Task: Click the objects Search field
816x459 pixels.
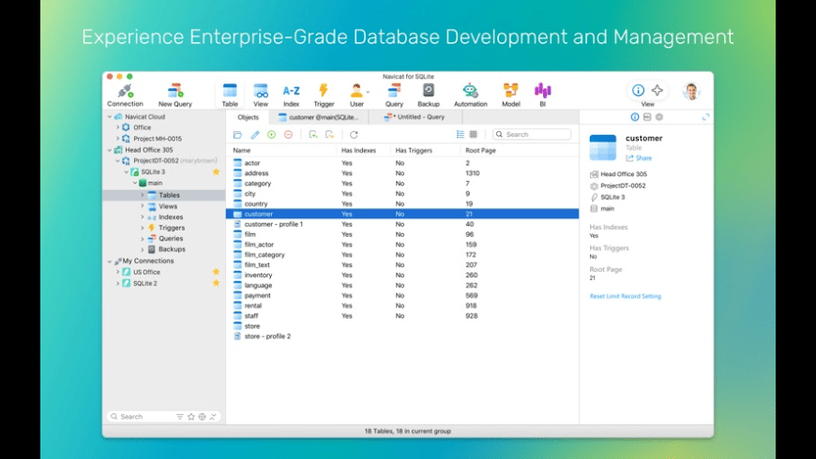Action: coord(532,134)
